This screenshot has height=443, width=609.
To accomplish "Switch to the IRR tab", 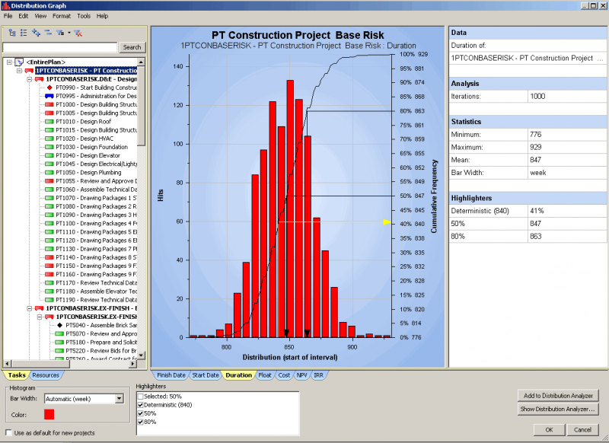I will coord(318,375).
